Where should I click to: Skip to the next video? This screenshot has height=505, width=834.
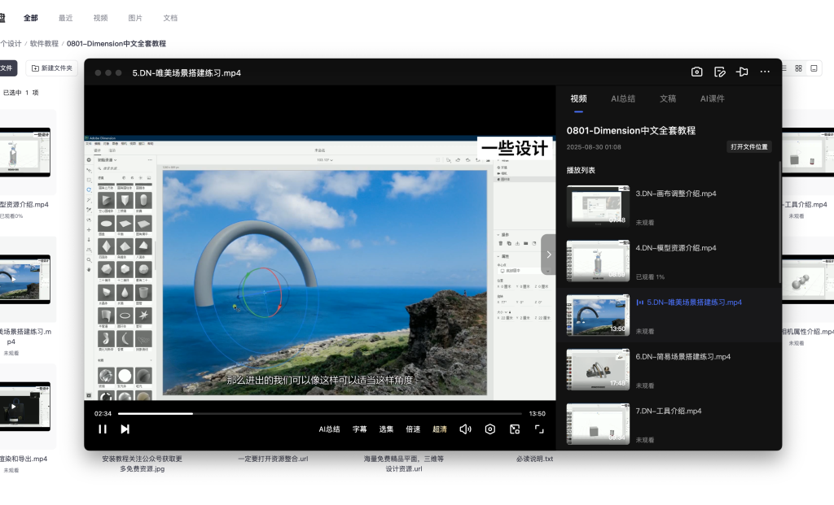[x=125, y=429]
